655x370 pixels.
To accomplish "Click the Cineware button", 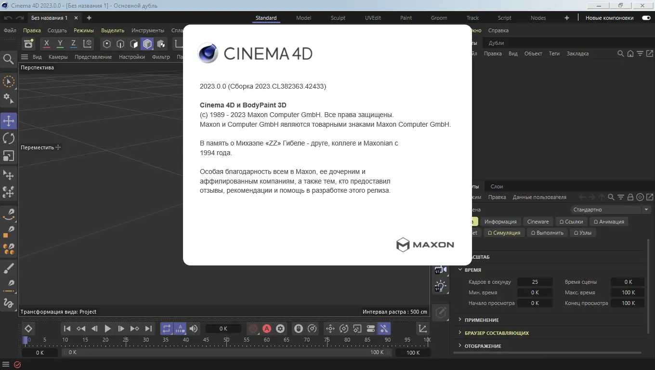I will [x=538, y=222].
